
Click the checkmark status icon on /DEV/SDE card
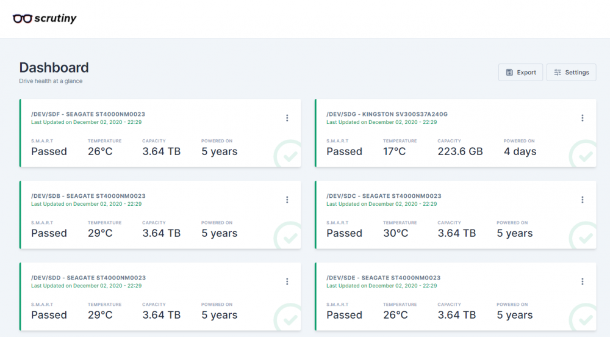coord(583,317)
